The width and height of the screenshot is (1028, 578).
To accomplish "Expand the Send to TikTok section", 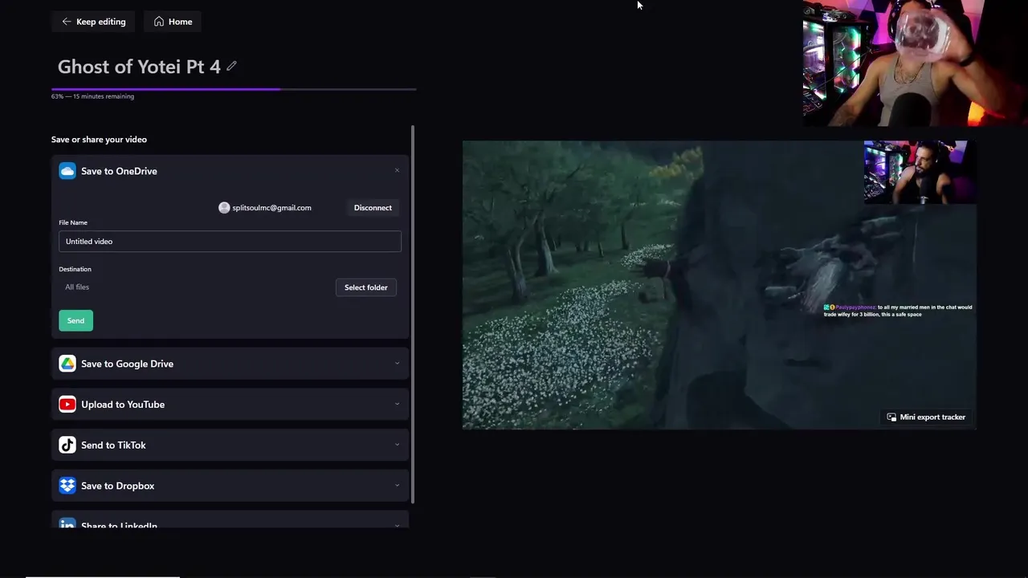I will (x=397, y=445).
